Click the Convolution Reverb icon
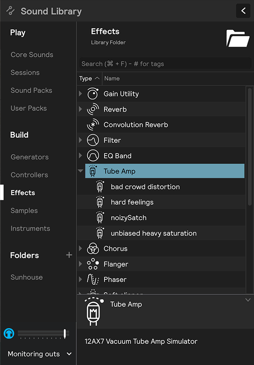The height and width of the screenshot is (365, 254). point(93,125)
